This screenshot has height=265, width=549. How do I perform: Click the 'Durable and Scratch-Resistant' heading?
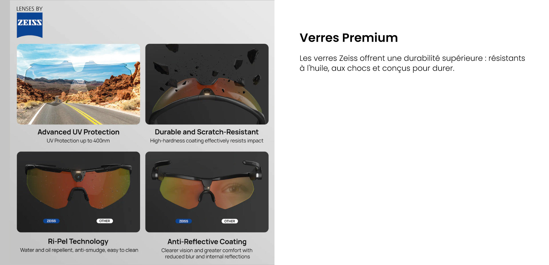tap(207, 132)
